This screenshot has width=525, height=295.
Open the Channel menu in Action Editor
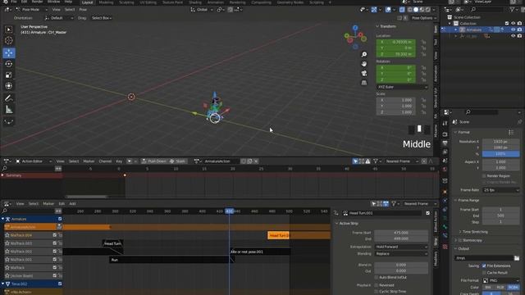click(x=105, y=161)
